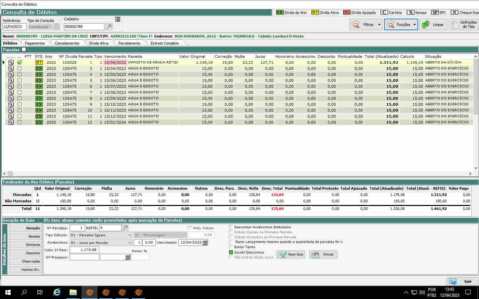This screenshot has width=479, height=299.
Task: Click the magnifier on the 15/04/2022 row
Action: 11,62
